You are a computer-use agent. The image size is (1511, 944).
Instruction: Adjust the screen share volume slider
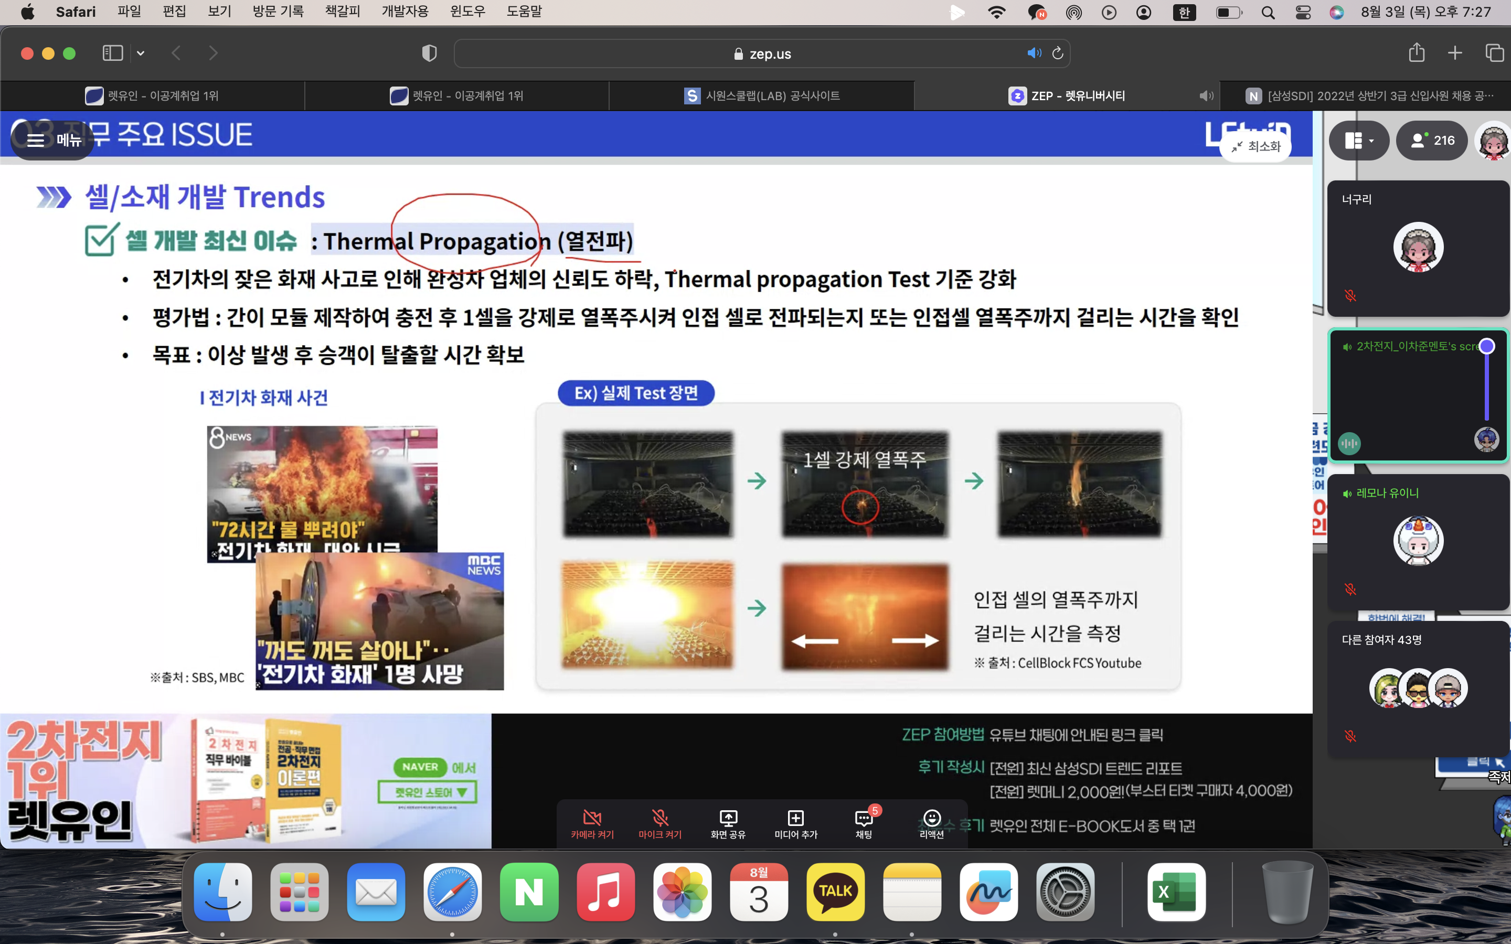click(1487, 347)
